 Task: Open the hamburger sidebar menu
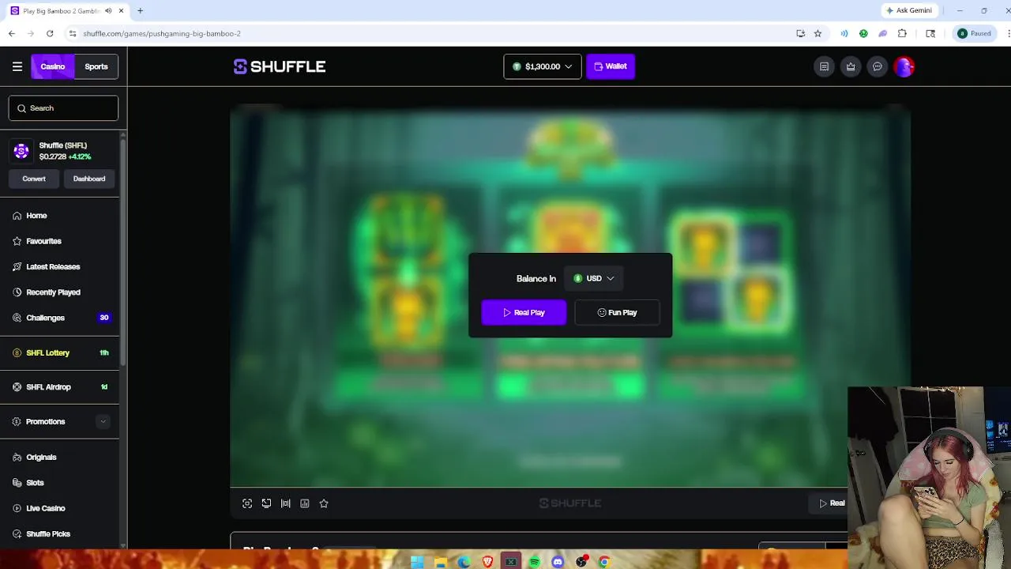pyautogui.click(x=17, y=66)
